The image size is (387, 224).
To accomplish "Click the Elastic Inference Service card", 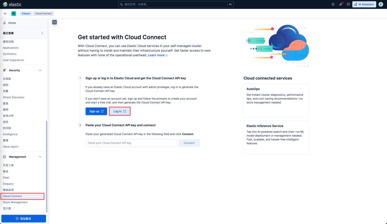I will [x=276, y=138].
